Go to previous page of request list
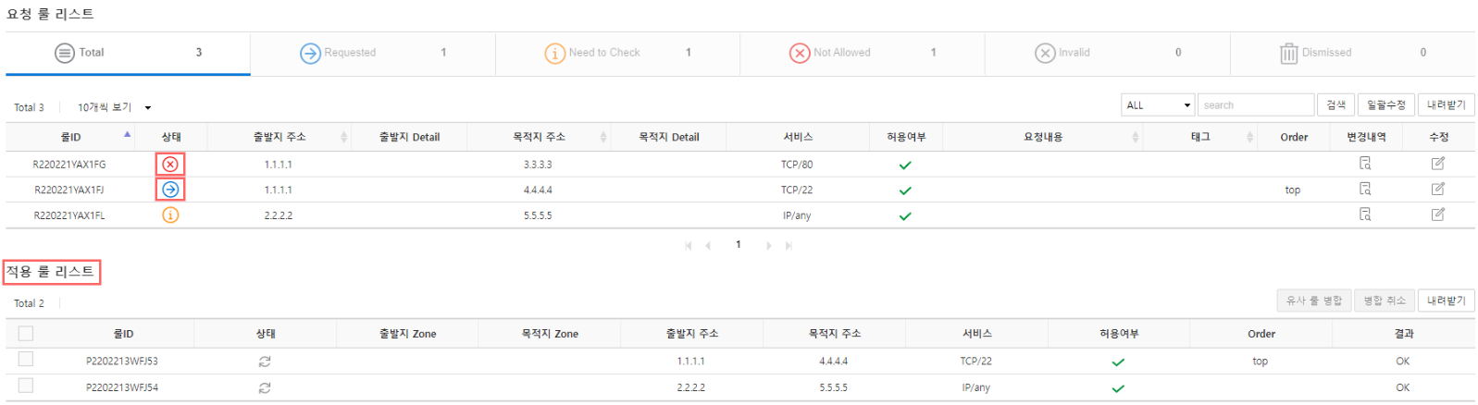 click(x=708, y=246)
